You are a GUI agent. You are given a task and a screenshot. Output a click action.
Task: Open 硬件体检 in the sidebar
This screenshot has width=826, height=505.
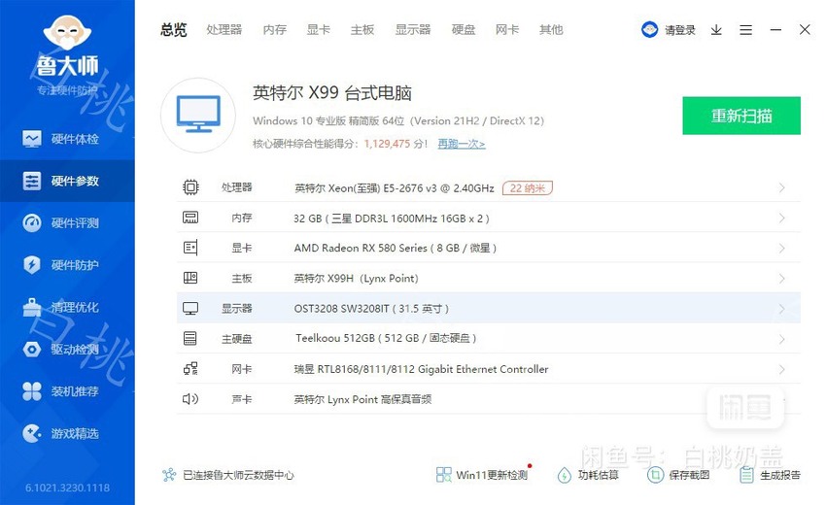(x=67, y=139)
